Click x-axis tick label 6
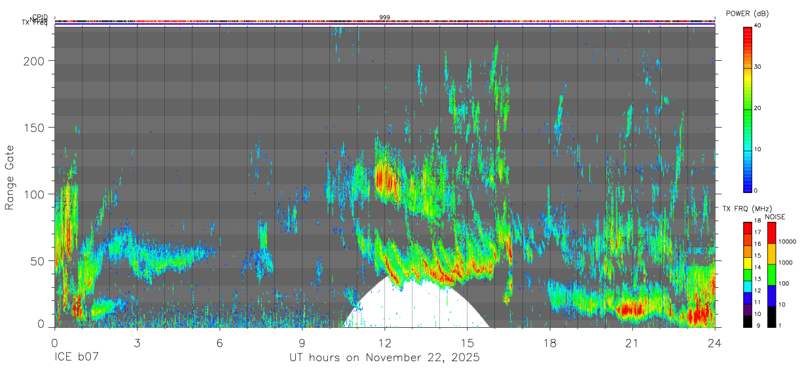Image resolution: width=804 pixels, height=371 pixels. click(219, 342)
